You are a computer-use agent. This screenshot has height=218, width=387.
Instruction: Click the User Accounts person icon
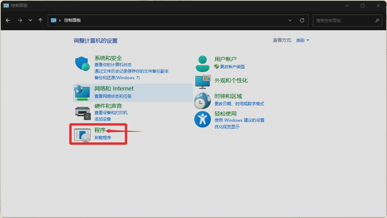pos(202,63)
